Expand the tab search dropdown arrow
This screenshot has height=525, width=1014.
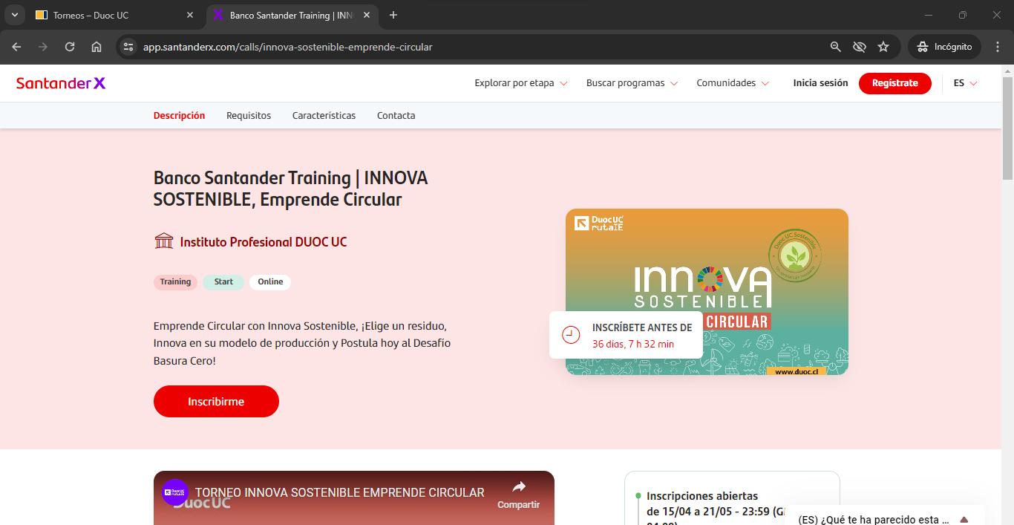(x=14, y=15)
